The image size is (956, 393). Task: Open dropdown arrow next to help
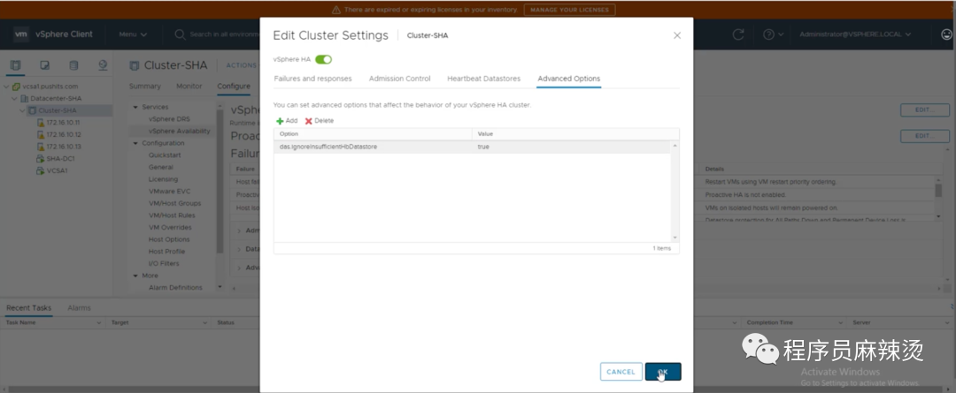click(781, 34)
